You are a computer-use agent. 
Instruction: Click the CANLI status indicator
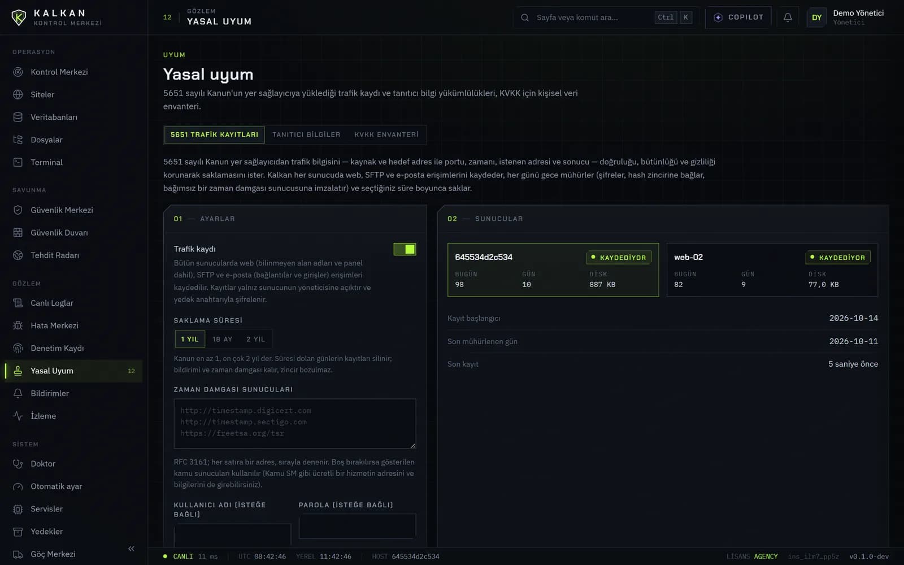(178, 557)
